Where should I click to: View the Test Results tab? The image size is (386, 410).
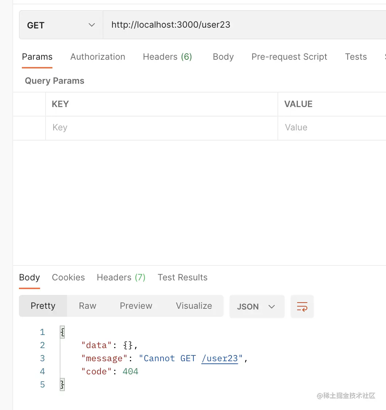(182, 277)
